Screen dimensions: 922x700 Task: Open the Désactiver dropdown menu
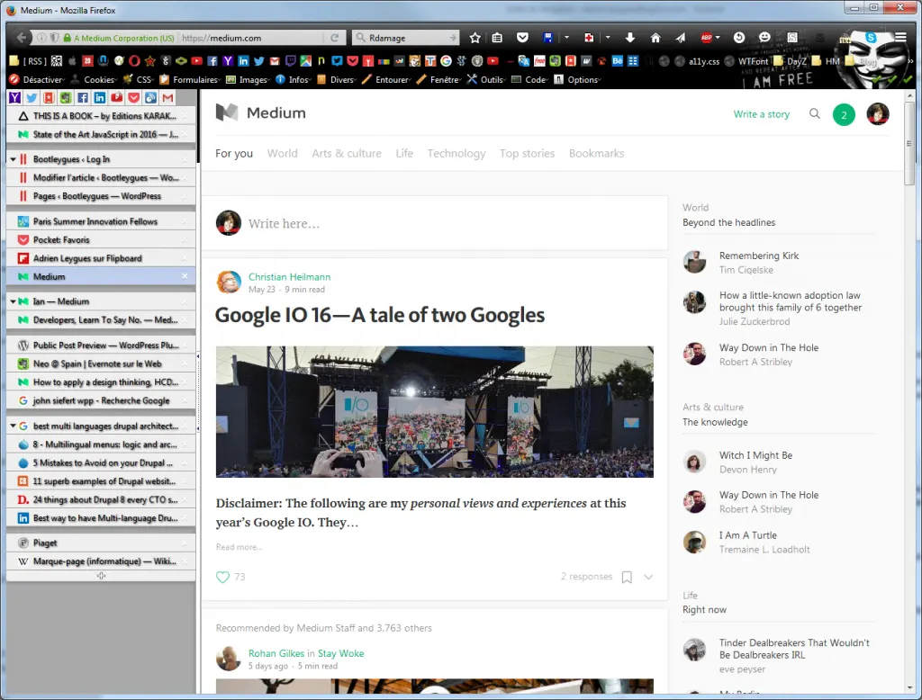[x=36, y=79]
